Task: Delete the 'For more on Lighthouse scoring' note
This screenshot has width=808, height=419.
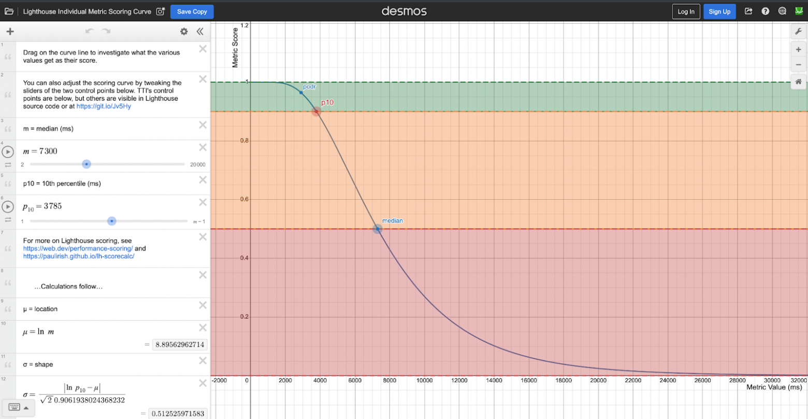Action: (x=203, y=236)
